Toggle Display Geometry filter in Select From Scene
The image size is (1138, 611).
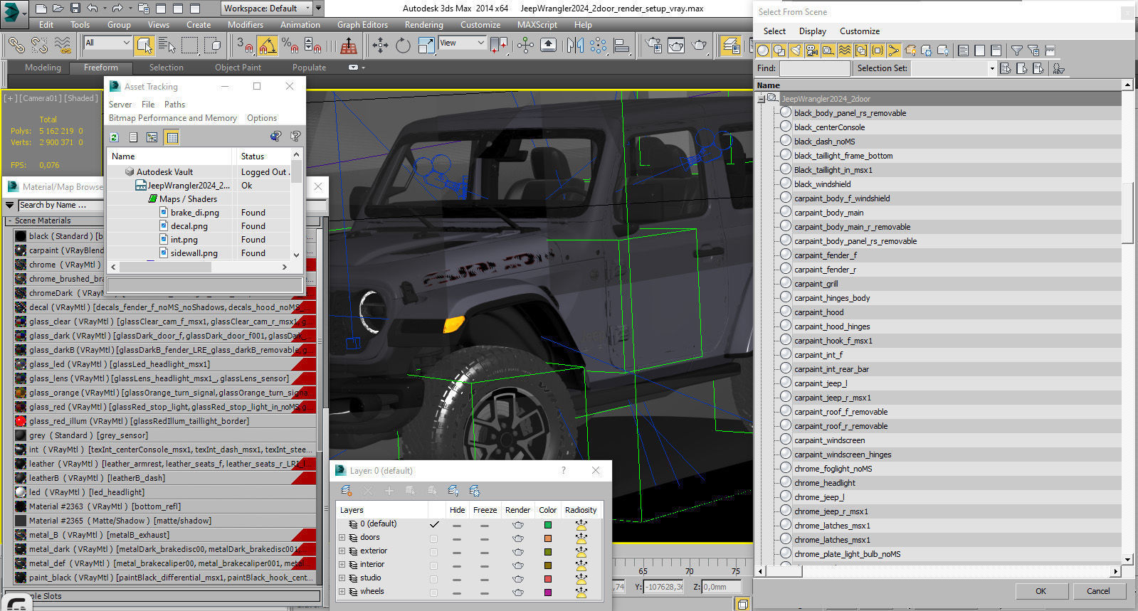coord(763,51)
